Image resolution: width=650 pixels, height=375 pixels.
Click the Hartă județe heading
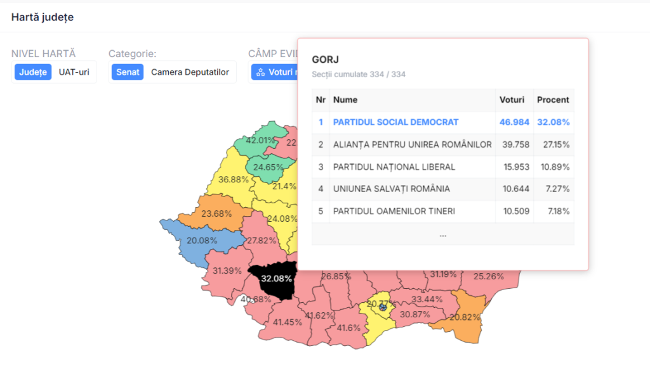[43, 17]
